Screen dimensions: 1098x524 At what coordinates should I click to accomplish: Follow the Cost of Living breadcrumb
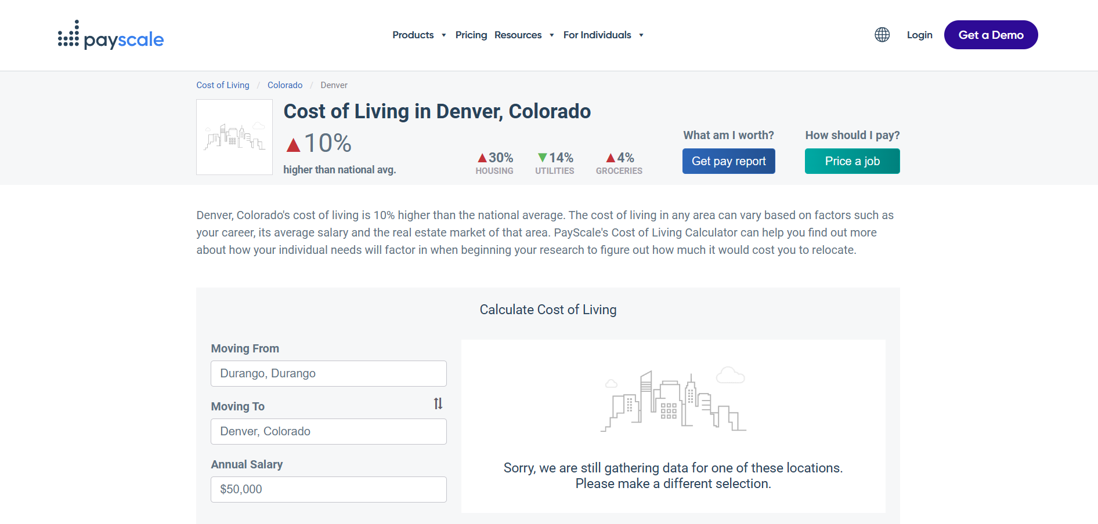(223, 85)
